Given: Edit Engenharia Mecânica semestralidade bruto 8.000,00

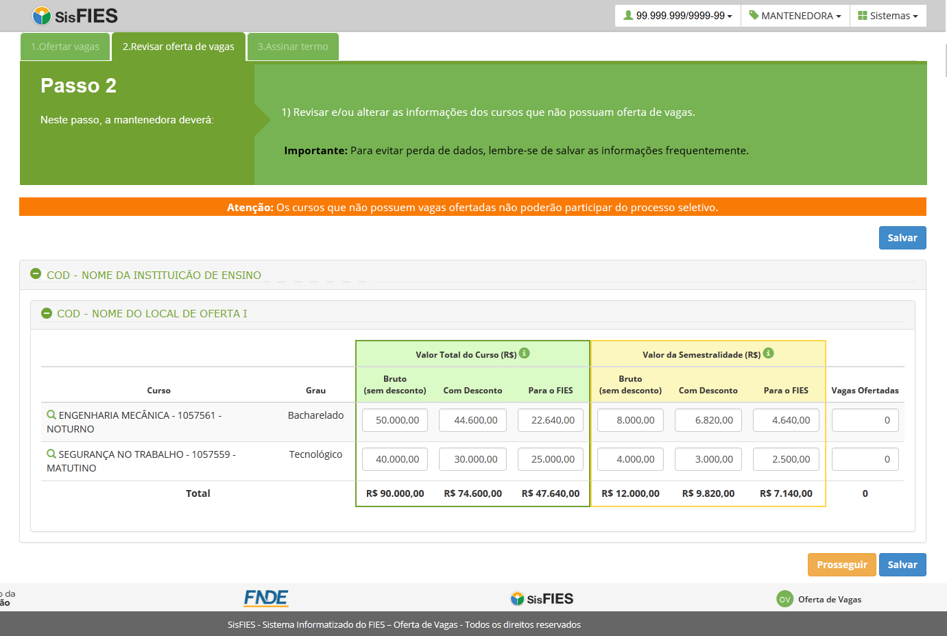Looking at the screenshot, I should pyautogui.click(x=630, y=420).
